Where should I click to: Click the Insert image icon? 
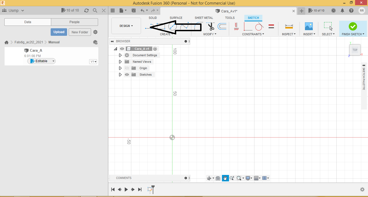[309, 26]
